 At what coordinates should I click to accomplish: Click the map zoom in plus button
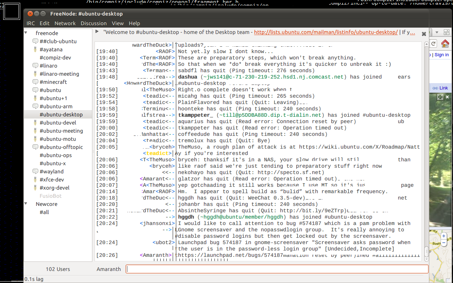click(444, 236)
